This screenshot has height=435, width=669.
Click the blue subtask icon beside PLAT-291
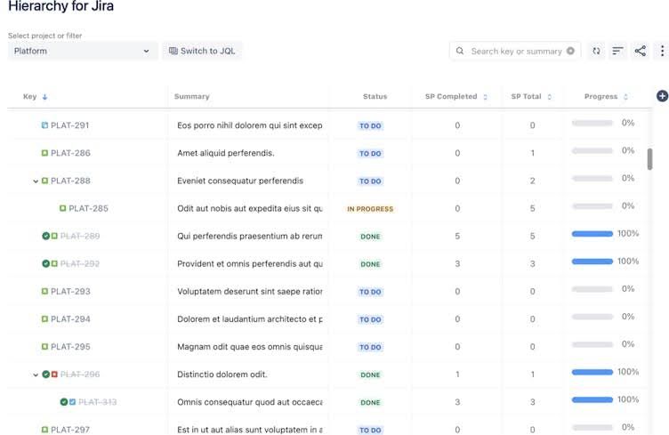[44, 125]
